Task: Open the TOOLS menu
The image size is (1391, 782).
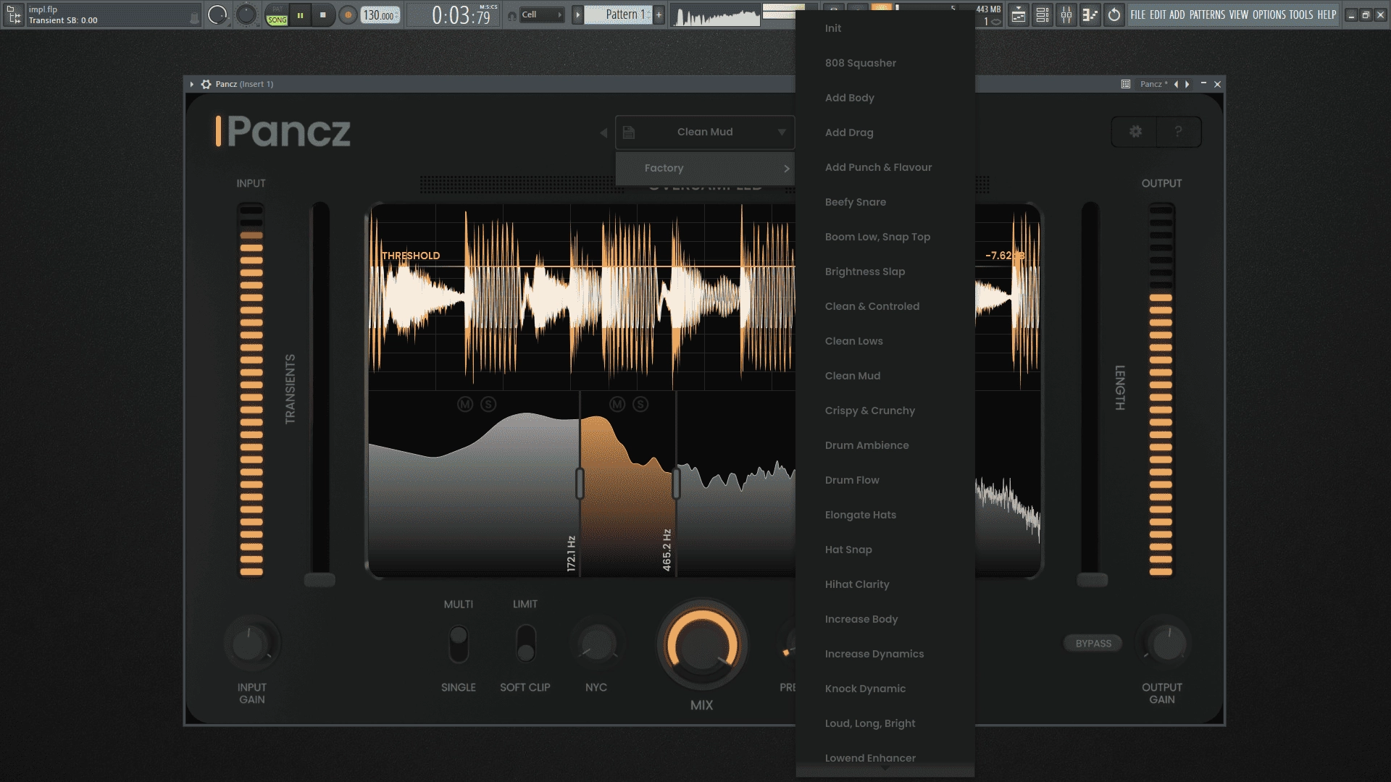Action: pos(1300,14)
